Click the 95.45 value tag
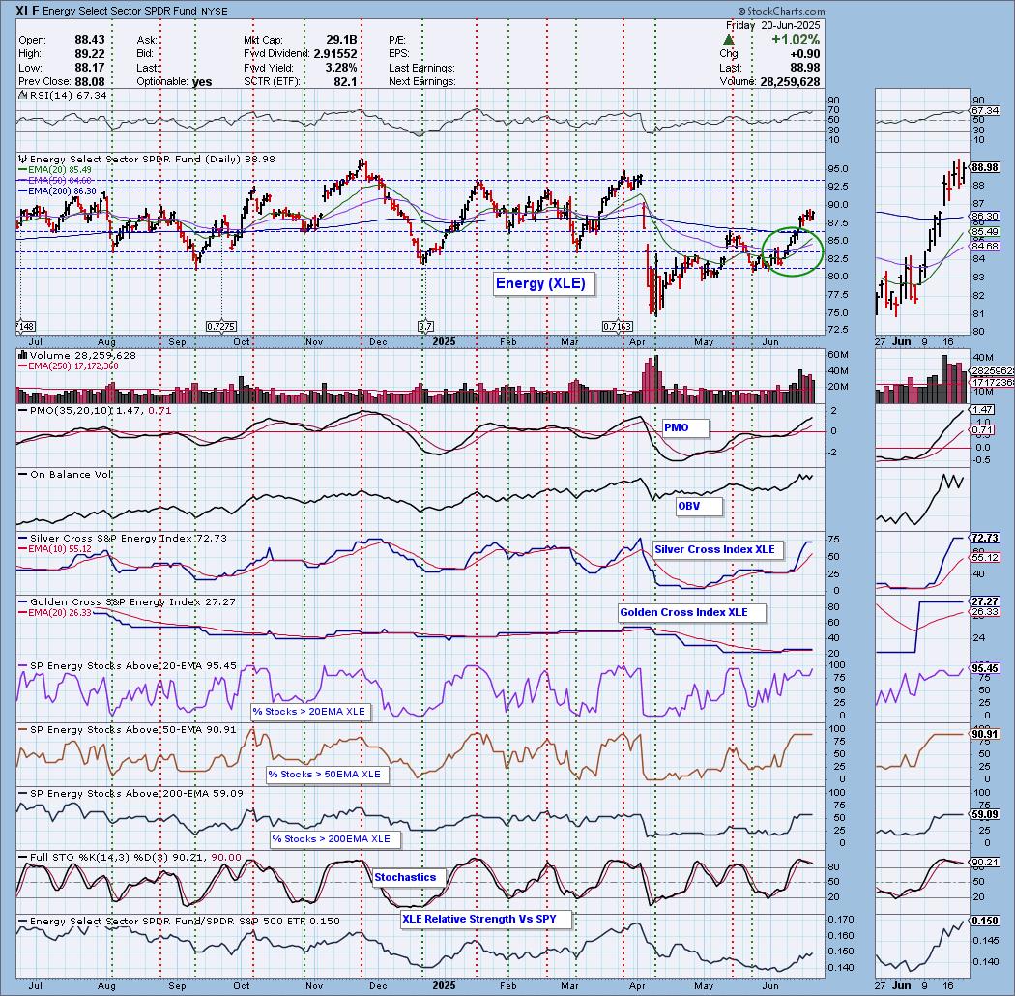Viewport: 1015px width, 996px height. pyautogui.click(x=985, y=667)
